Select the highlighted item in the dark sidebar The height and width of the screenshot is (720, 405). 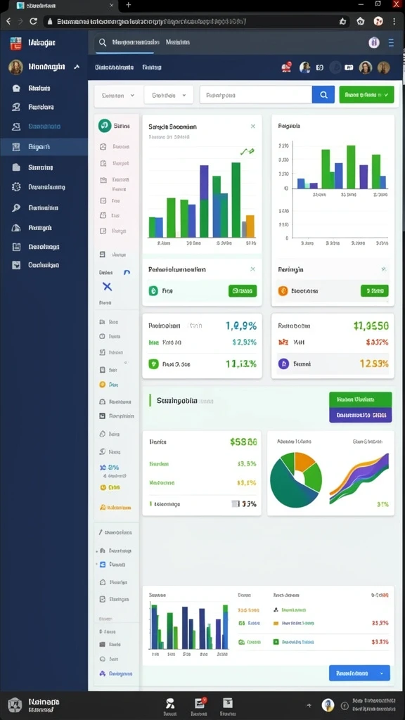point(44,147)
